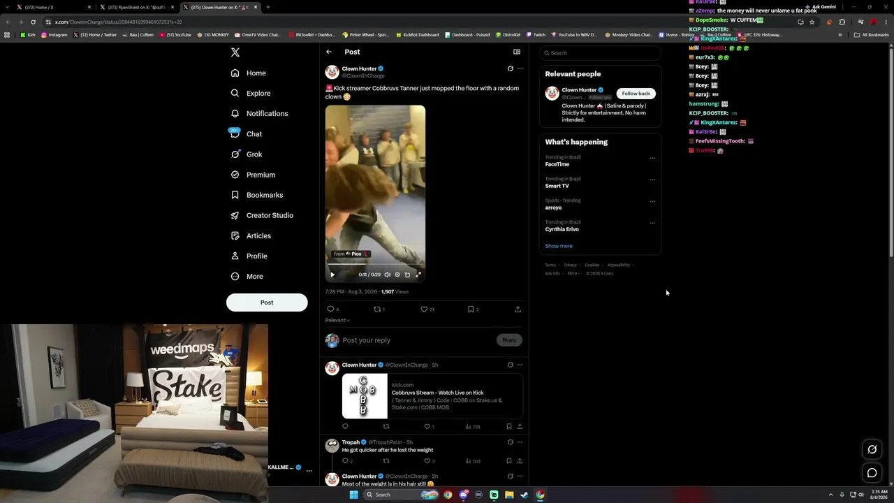
Task: Bookmark Tropah's reply
Action: click(509, 461)
